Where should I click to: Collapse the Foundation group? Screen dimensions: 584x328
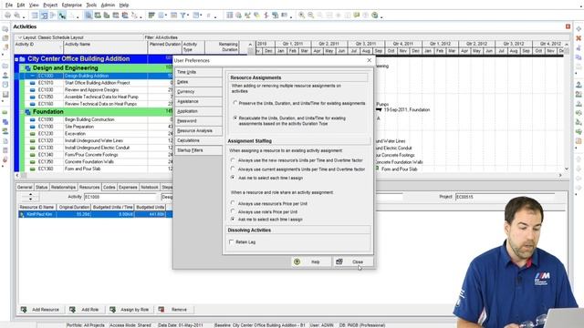point(22,112)
